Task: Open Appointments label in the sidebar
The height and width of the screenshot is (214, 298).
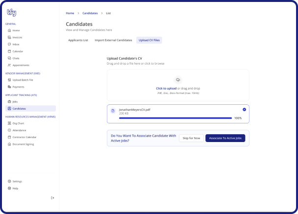Action: coord(21,65)
